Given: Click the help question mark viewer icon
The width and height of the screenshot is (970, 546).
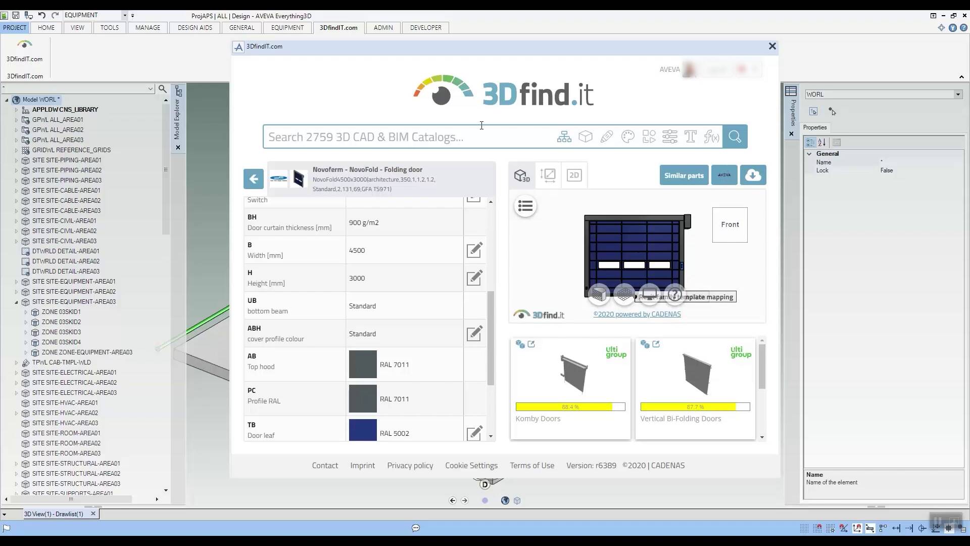Looking at the screenshot, I should tap(675, 294).
